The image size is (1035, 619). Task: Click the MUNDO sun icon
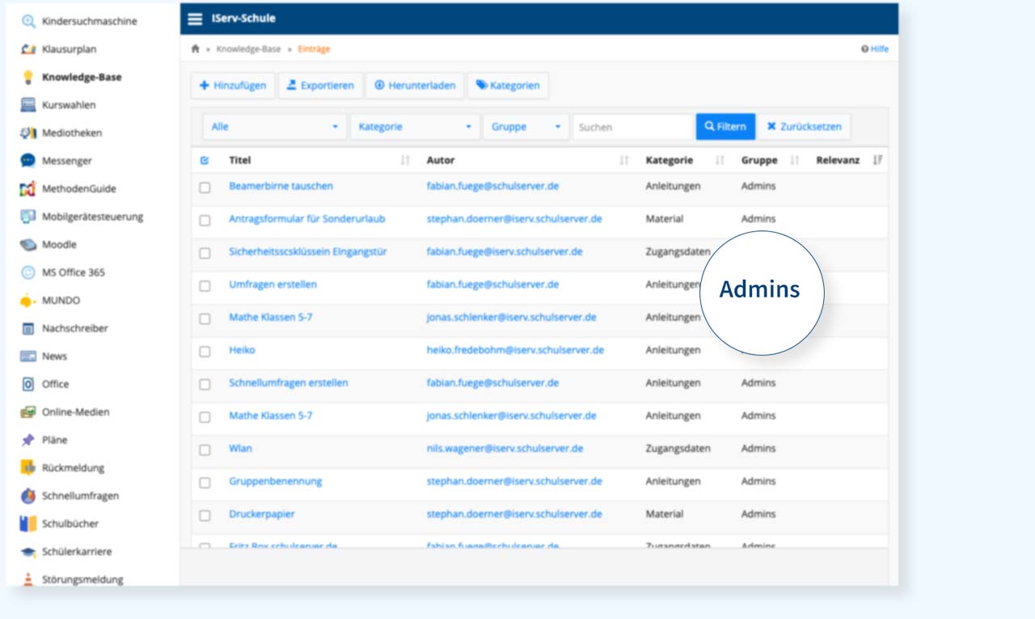(x=28, y=301)
